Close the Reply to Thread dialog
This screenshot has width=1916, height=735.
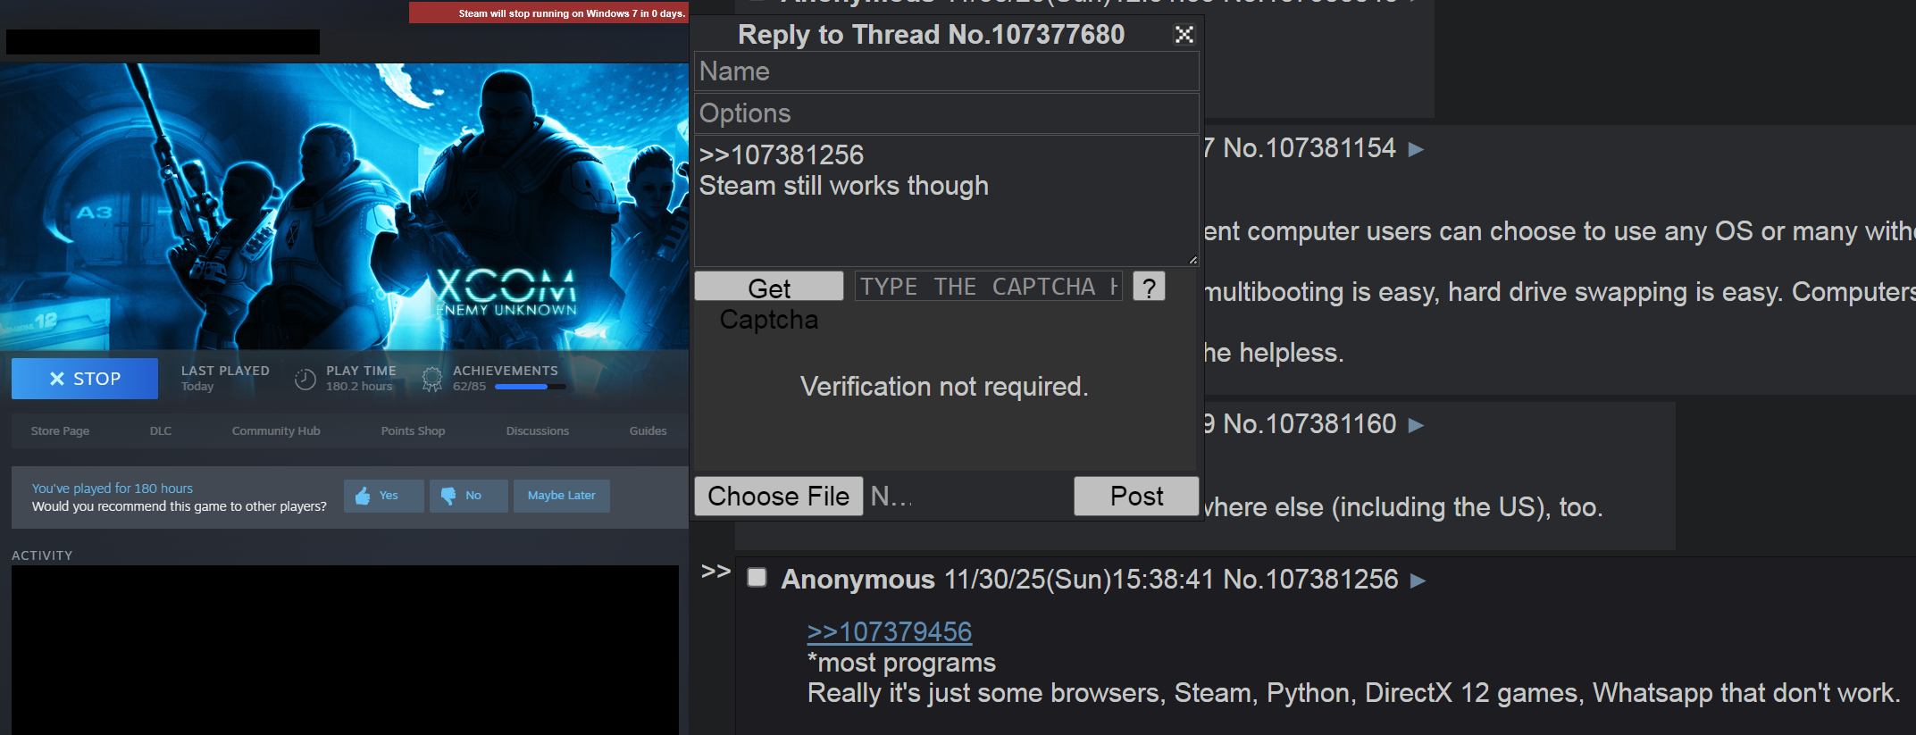click(1184, 35)
